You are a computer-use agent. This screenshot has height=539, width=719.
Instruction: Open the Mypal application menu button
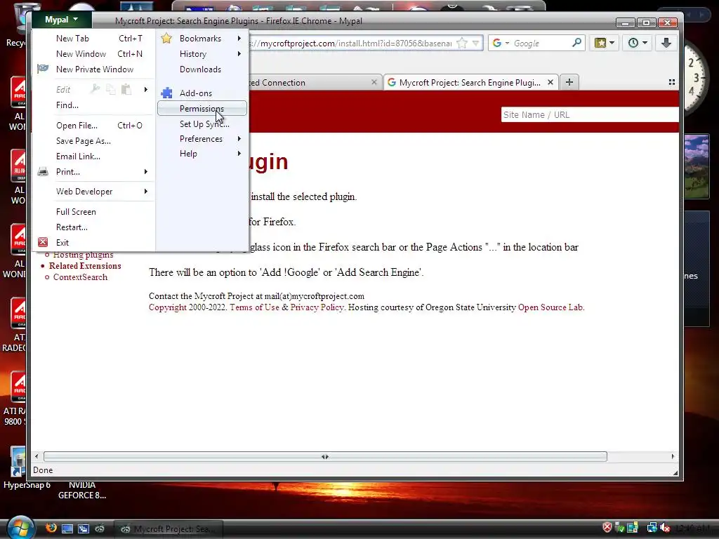[62, 20]
